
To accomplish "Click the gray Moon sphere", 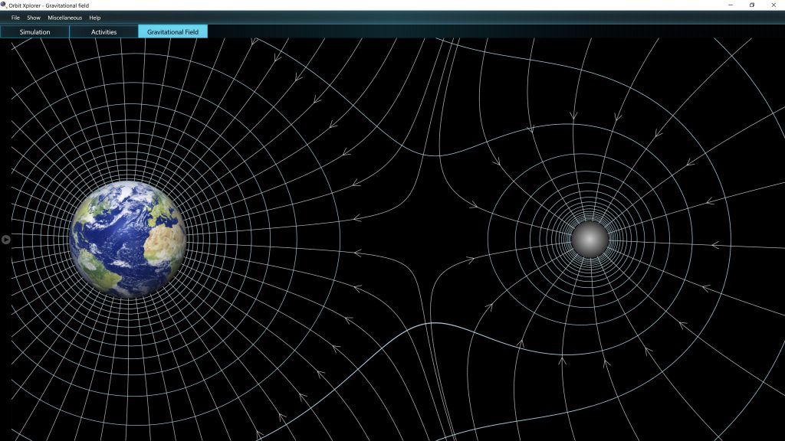I will pos(590,240).
